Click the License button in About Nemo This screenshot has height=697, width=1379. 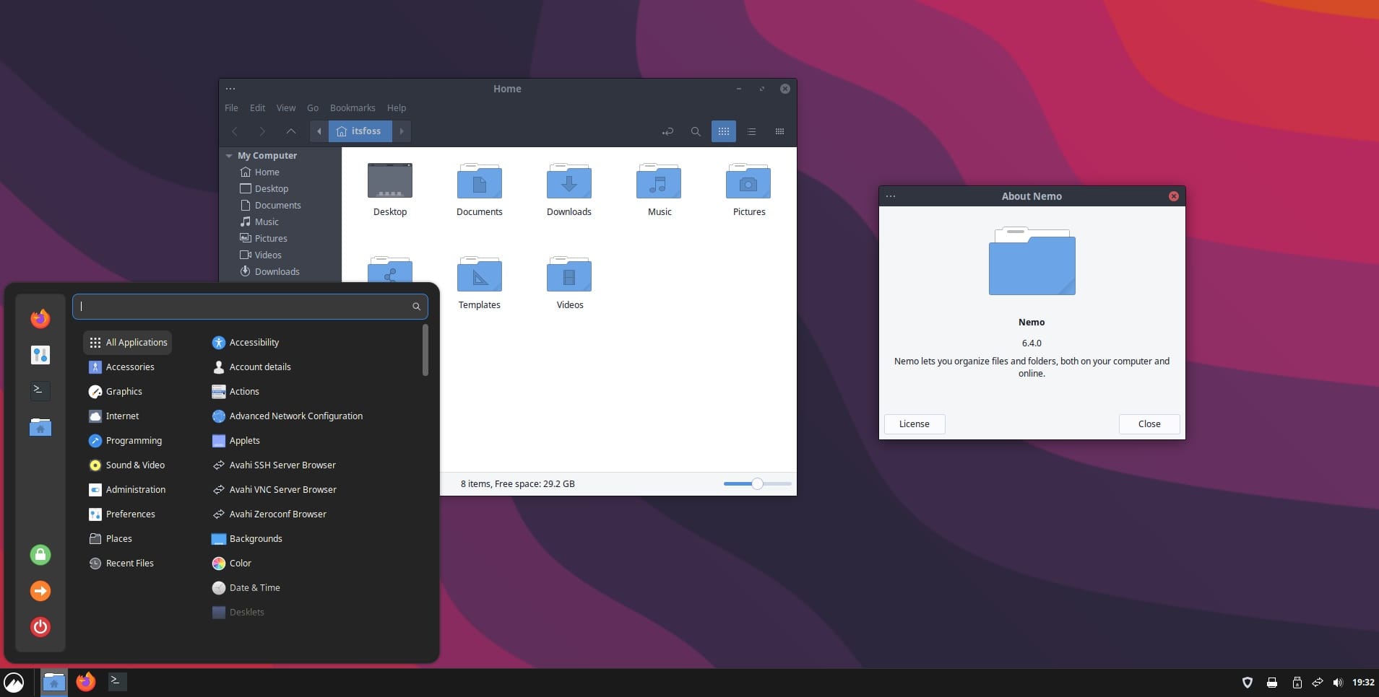point(914,424)
